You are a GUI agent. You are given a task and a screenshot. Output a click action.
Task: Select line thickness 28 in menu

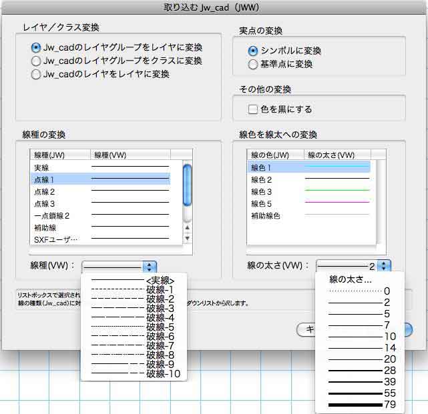pos(361,370)
